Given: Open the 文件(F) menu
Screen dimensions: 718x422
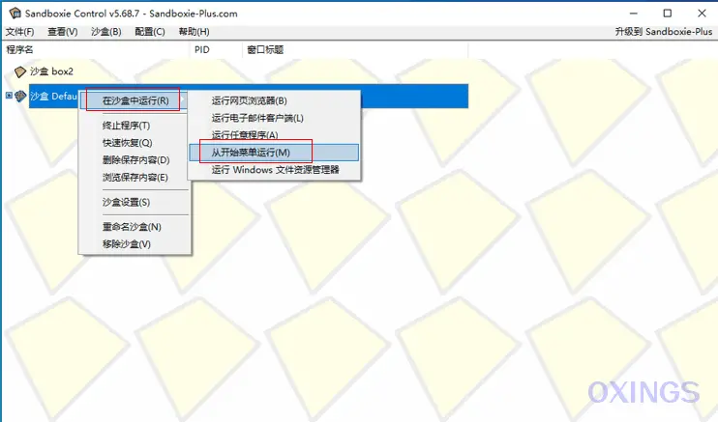Looking at the screenshot, I should click(x=19, y=32).
